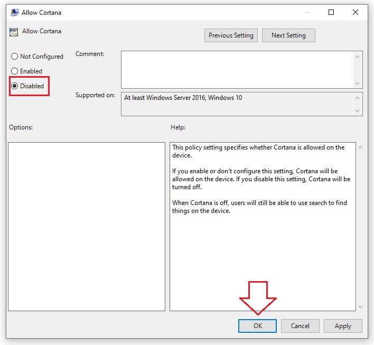Choose the Enabled radio button

(15, 71)
